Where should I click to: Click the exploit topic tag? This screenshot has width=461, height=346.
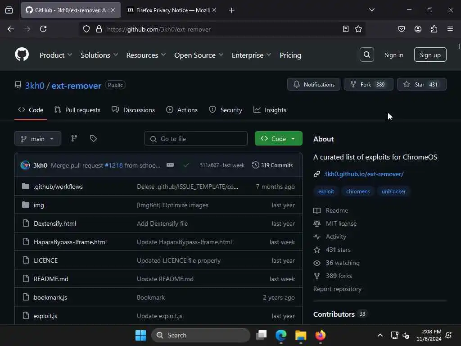326,191
